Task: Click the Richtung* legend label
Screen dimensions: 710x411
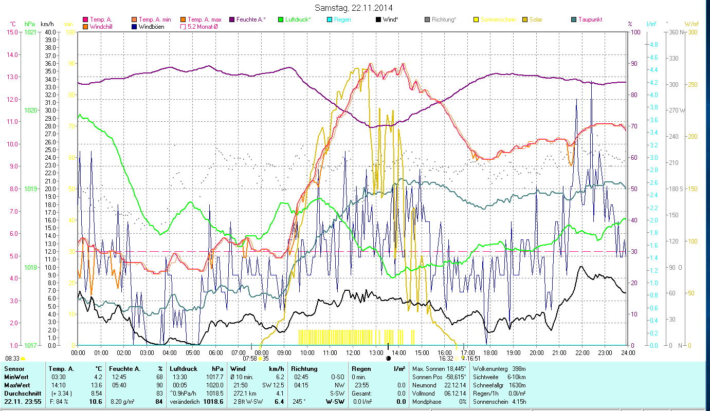Action: [444, 20]
